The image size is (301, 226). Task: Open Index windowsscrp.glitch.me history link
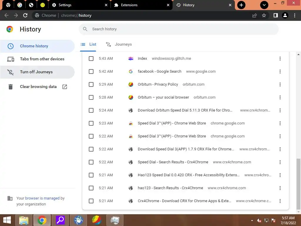point(142,59)
